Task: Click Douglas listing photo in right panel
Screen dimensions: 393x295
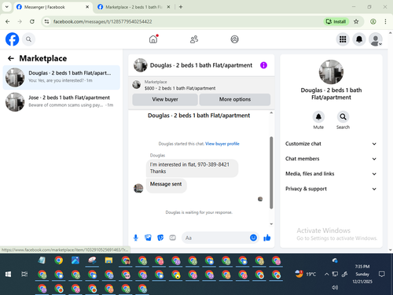Action: point(331,72)
